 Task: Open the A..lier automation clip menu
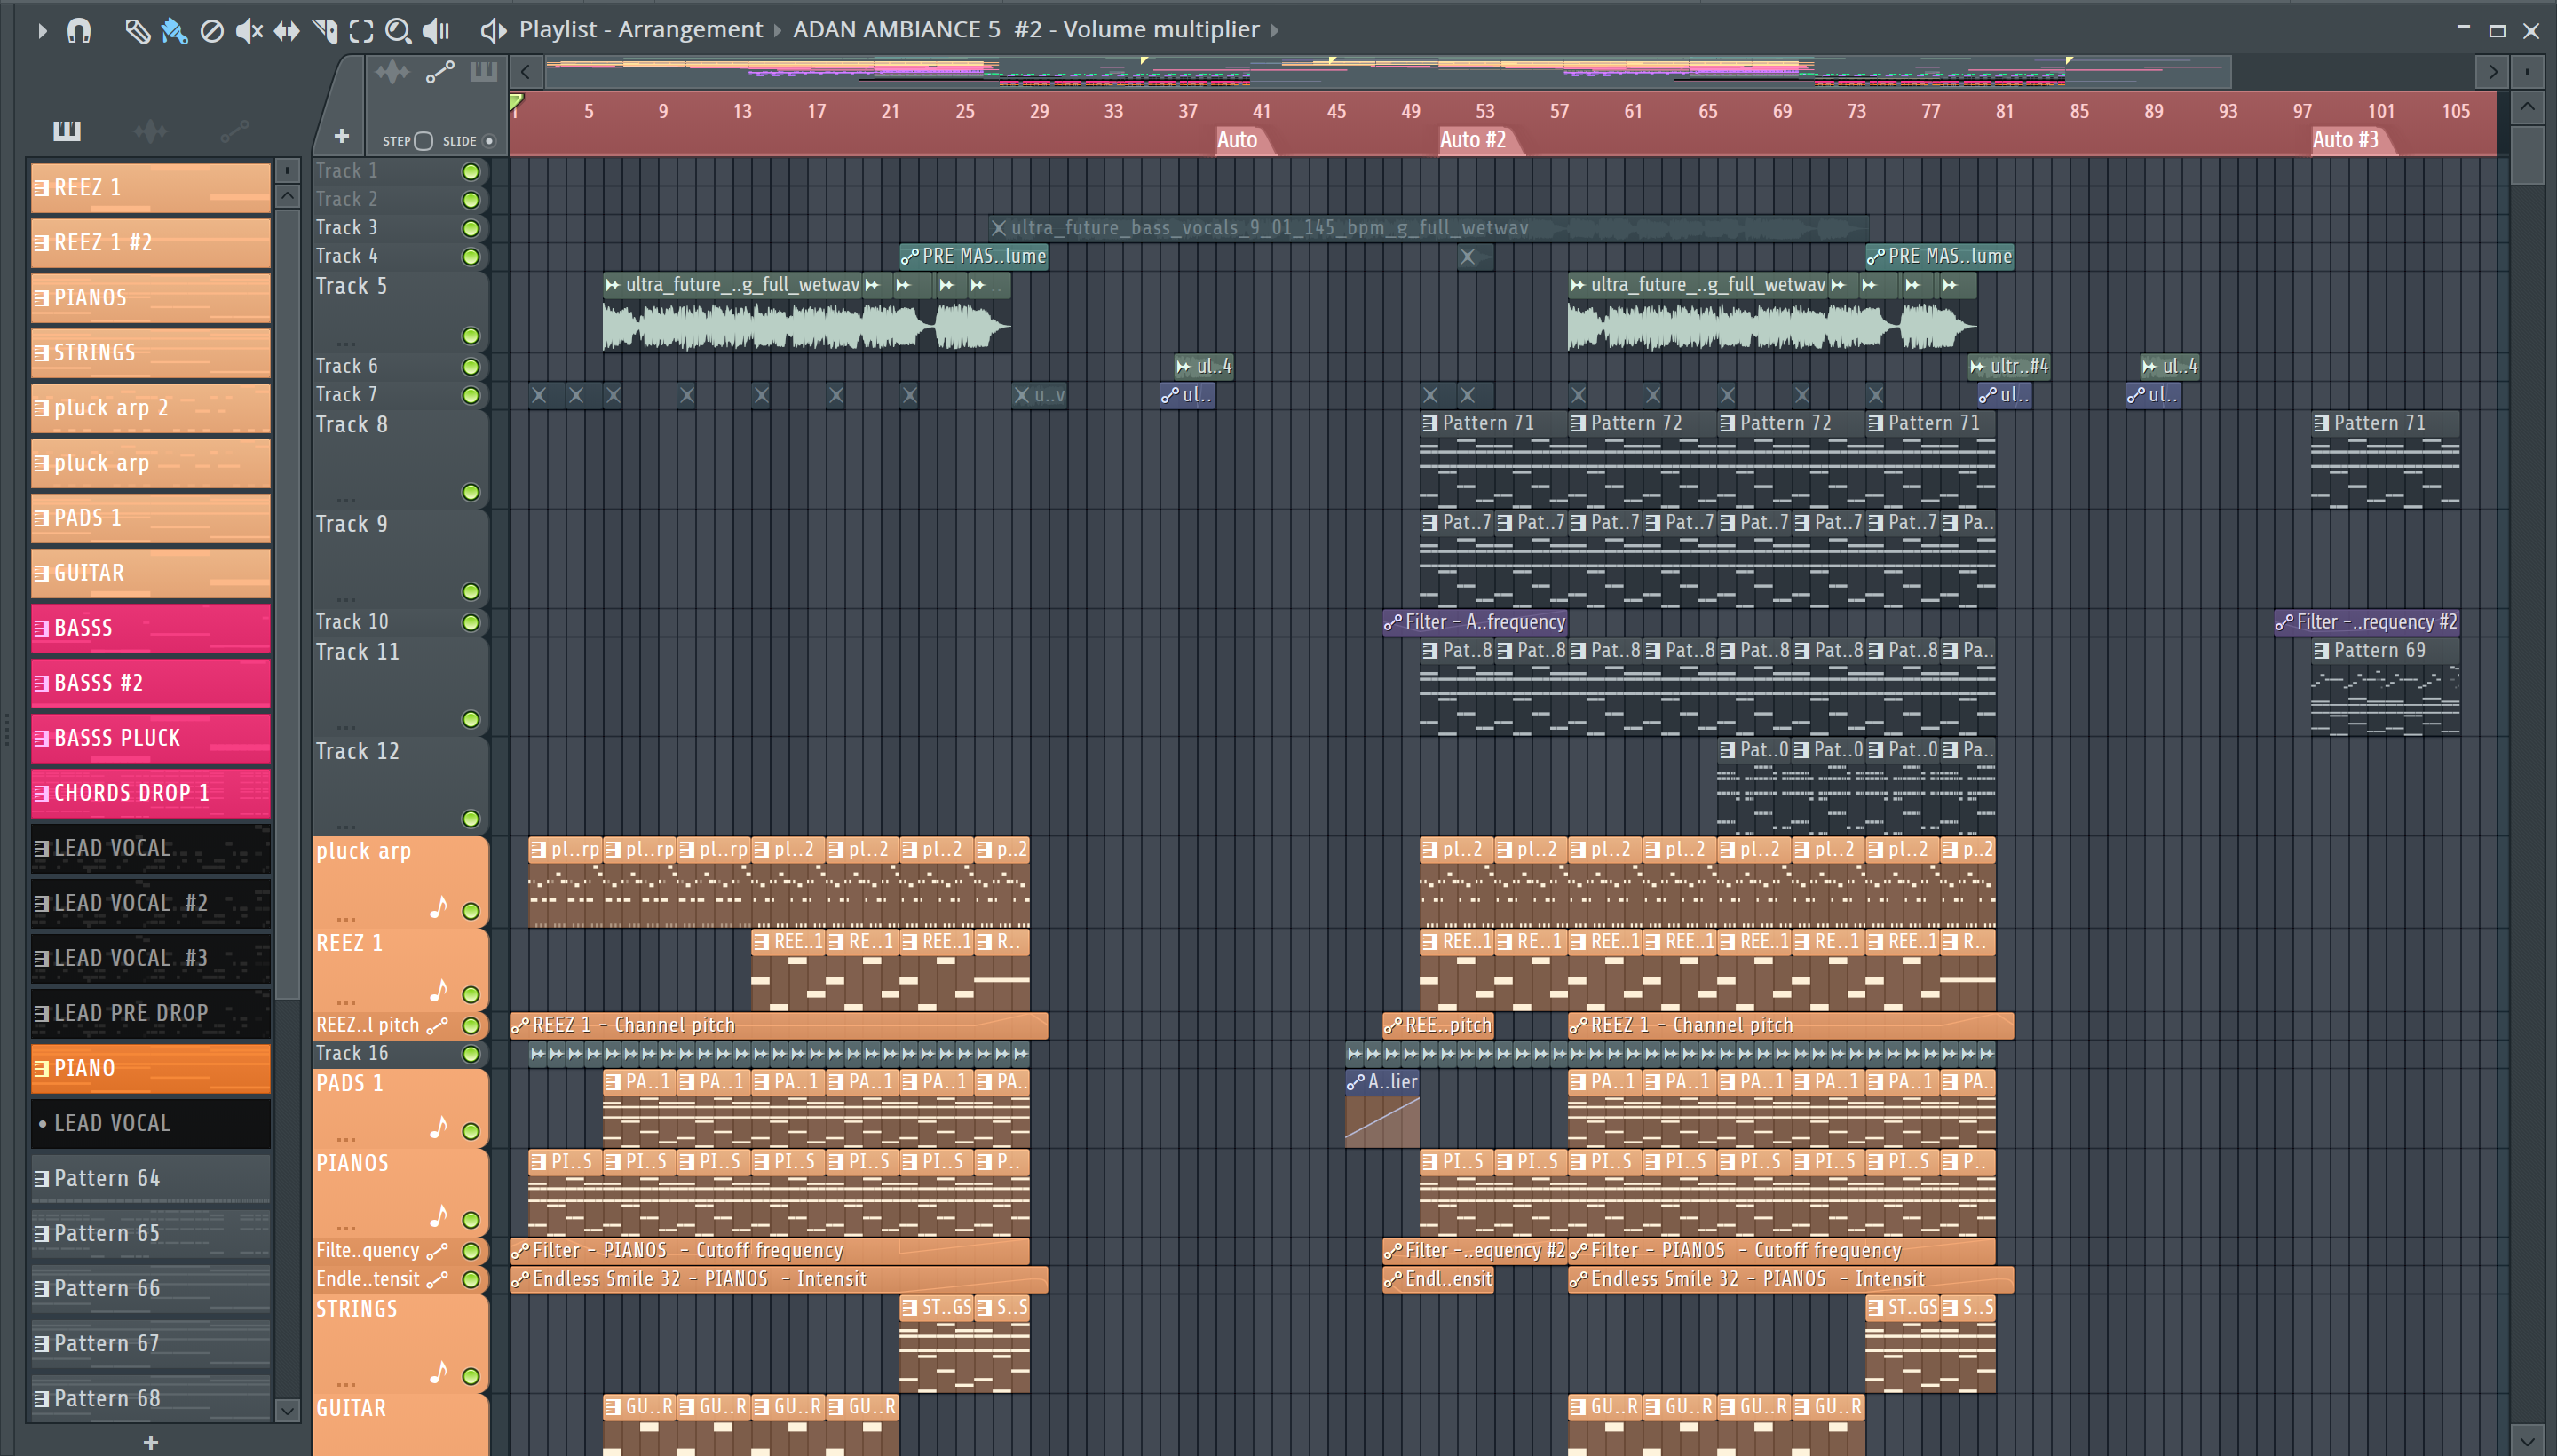coord(1356,1082)
